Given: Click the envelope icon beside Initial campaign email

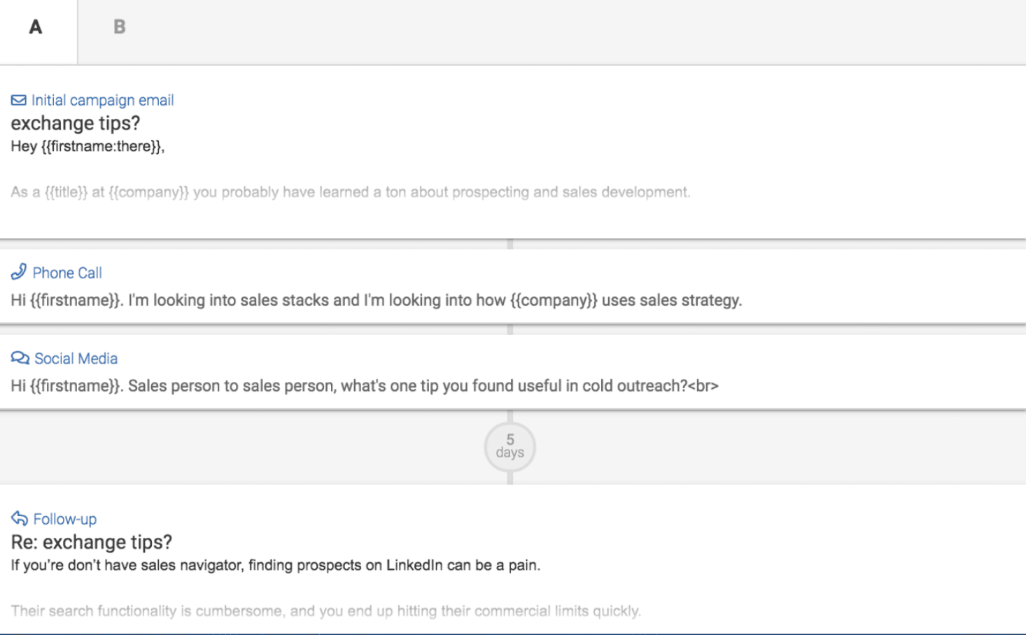Looking at the screenshot, I should (19, 101).
